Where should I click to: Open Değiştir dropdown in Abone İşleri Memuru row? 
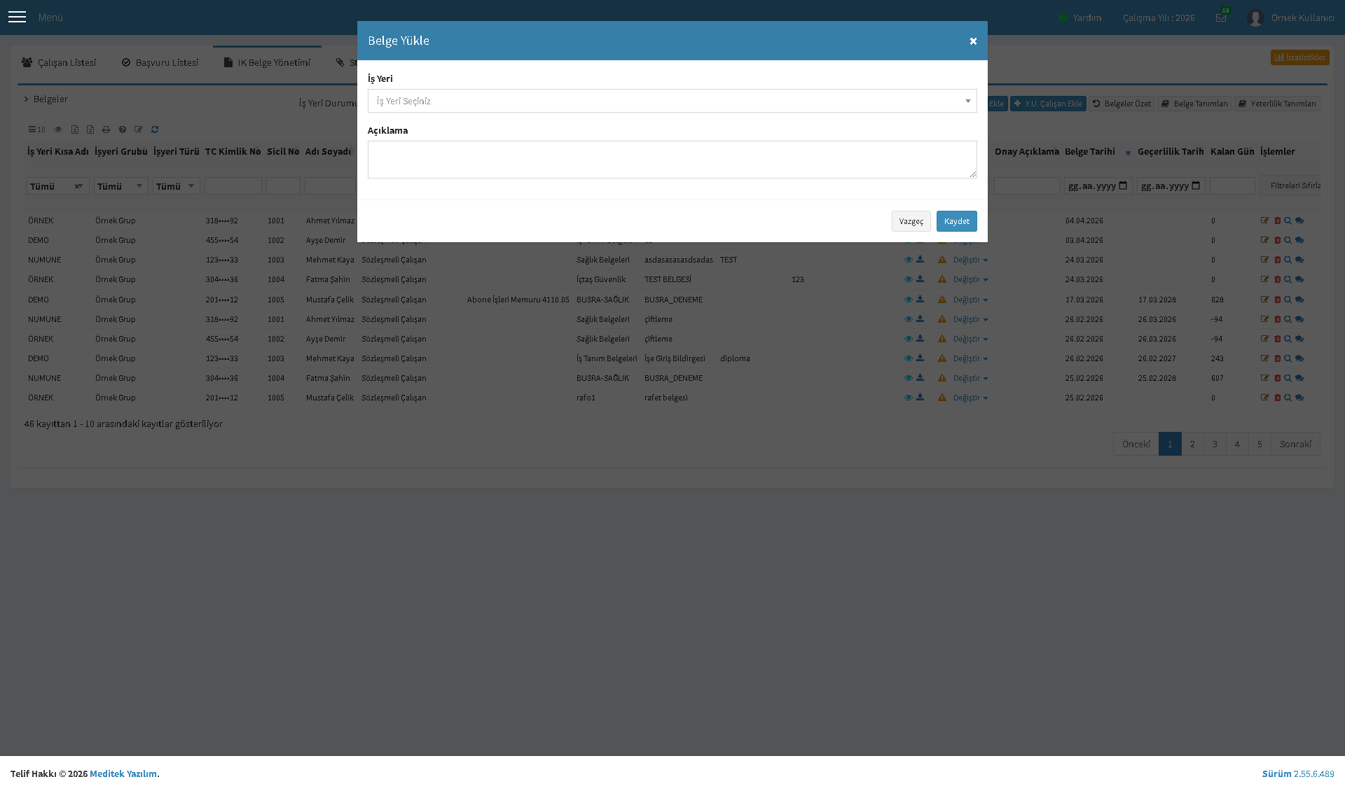pos(970,300)
